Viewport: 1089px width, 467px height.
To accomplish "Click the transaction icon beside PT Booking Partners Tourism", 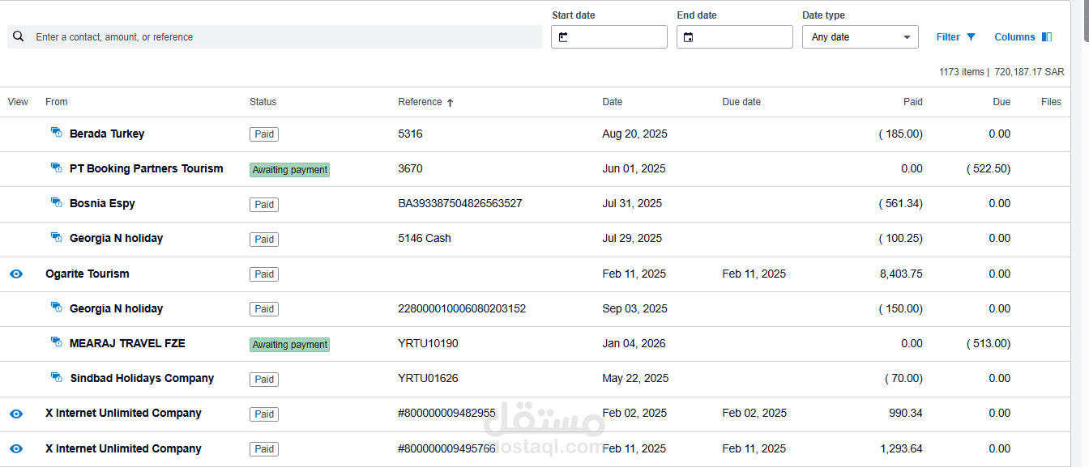I will [x=57, y=168].
